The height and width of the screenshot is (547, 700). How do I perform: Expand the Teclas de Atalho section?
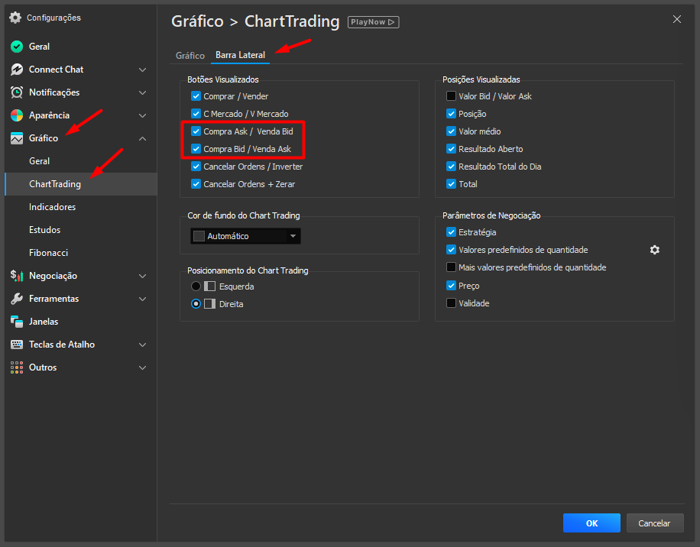tap(142, 345)
